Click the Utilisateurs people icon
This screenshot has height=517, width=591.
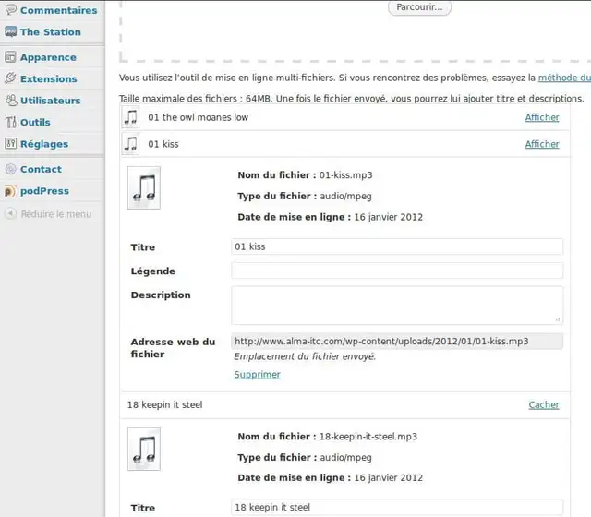pyautogui.click(x=11, y=101)
